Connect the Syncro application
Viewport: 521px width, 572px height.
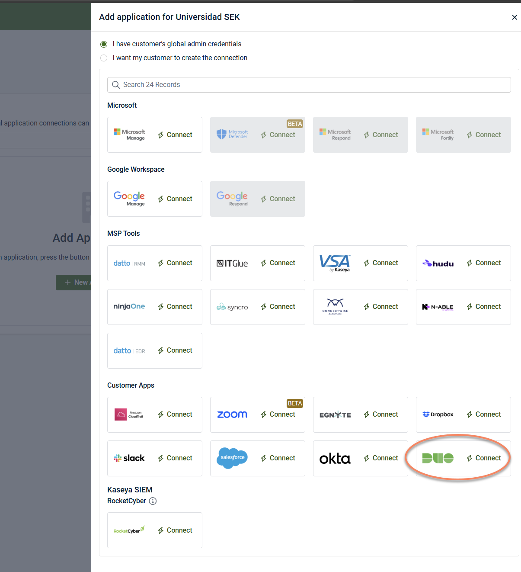pyautogui.click(x=278, y=307)
